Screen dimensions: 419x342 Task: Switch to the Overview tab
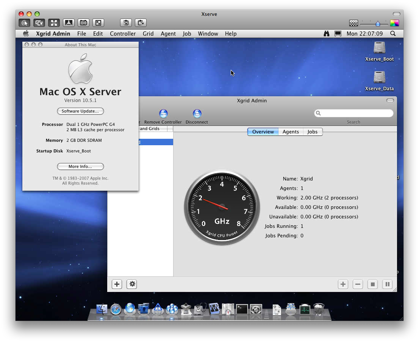pyautogui.click(x=263, y=132)
